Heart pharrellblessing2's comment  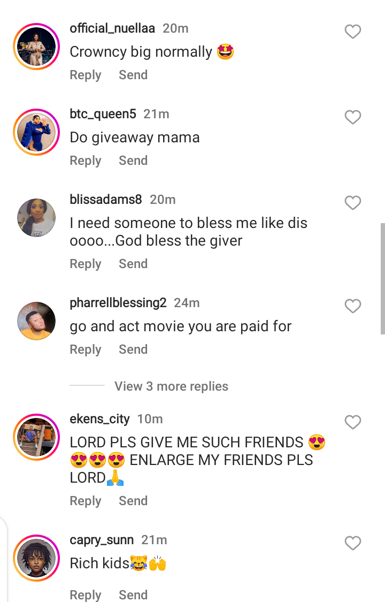pos(352,306)
